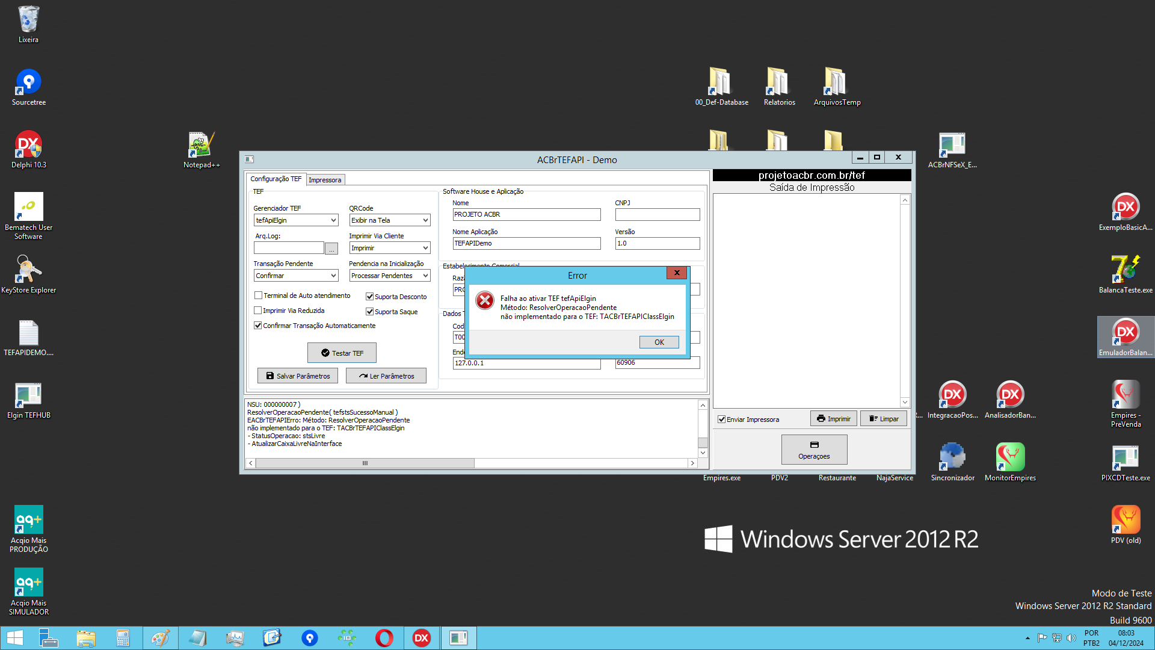Click the Windows Start button
Image resolution: width=1155 pixels, height=650 pixels.
(x=14, y=638)
